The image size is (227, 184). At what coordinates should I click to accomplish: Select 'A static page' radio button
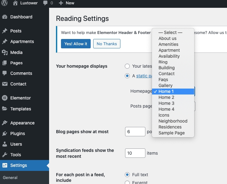pos(127,76)
